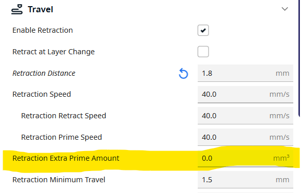The width and height of the screenshot is (302, 193).
Task: Click the Retraction Minimum Travel label
Action: (x=59, y=180)
